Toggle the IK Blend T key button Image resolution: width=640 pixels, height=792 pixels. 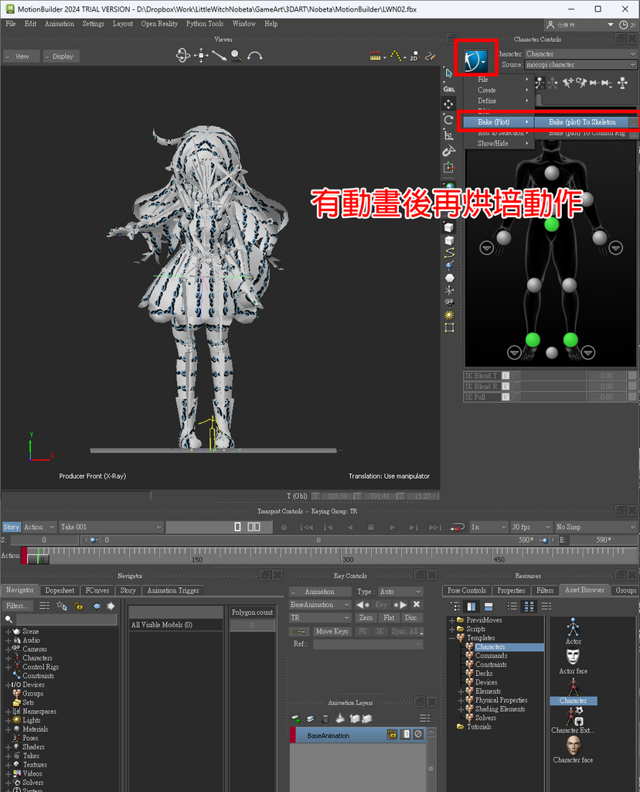pos(506,376)
